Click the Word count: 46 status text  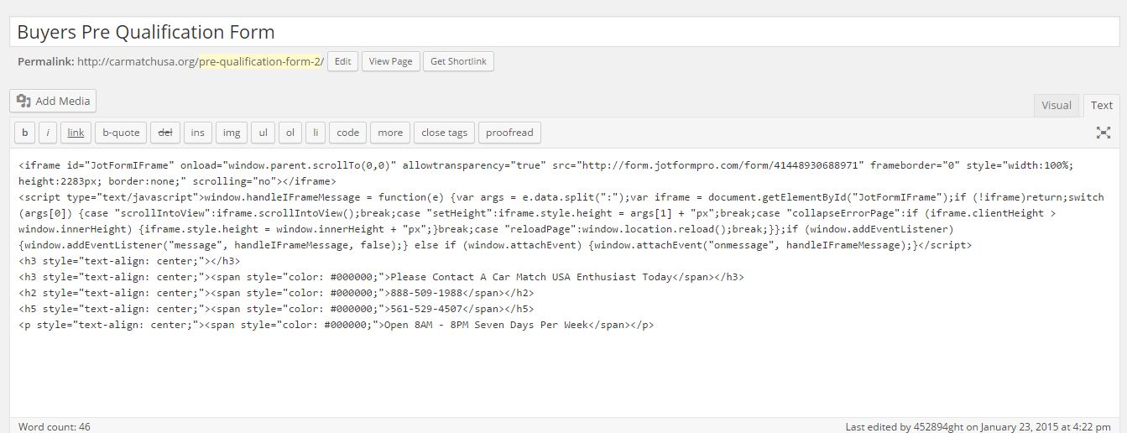55,426
